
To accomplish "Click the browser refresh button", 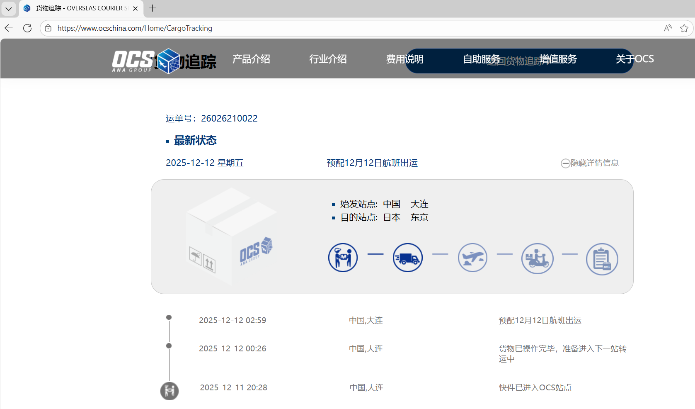I will pos(27,28).
